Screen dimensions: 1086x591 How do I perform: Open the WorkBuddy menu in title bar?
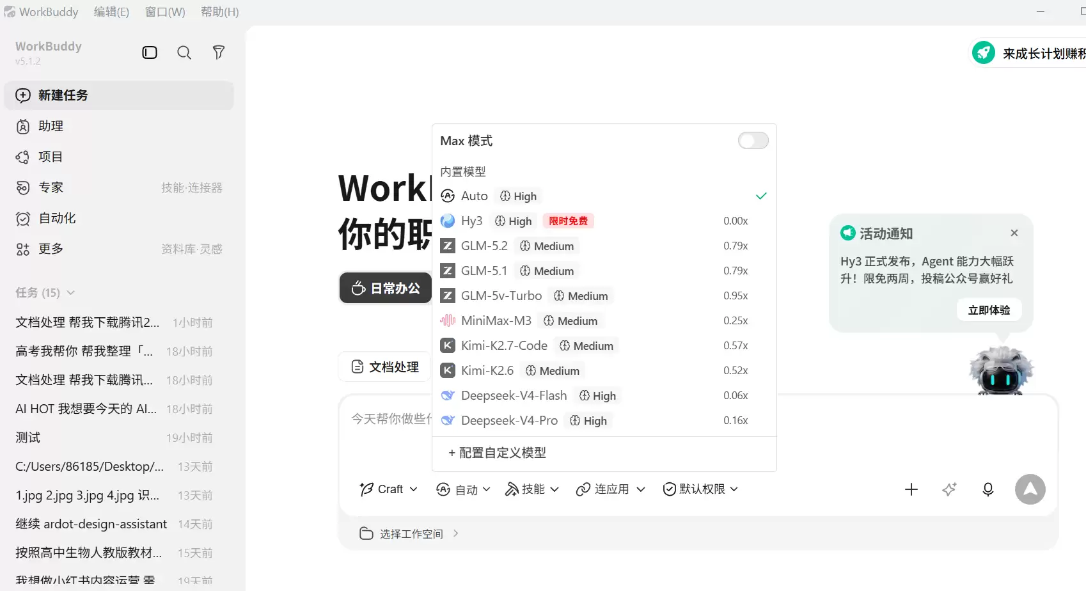(x=49, y=12)
